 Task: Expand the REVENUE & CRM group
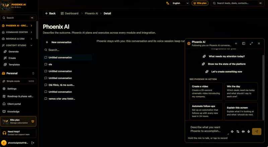(17, 39)
